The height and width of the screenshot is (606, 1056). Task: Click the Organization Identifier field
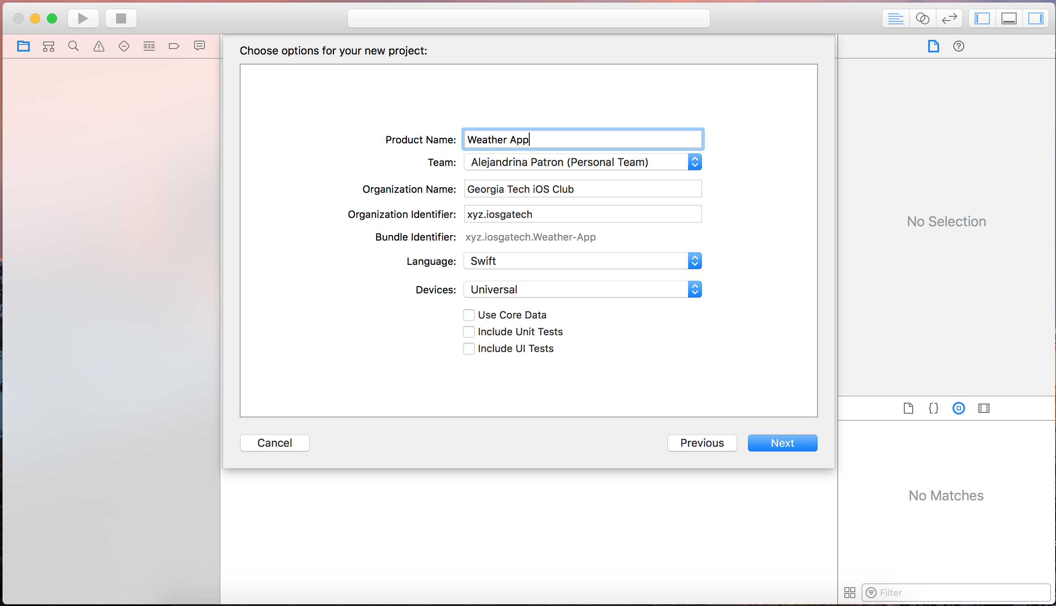click(583, 214)
